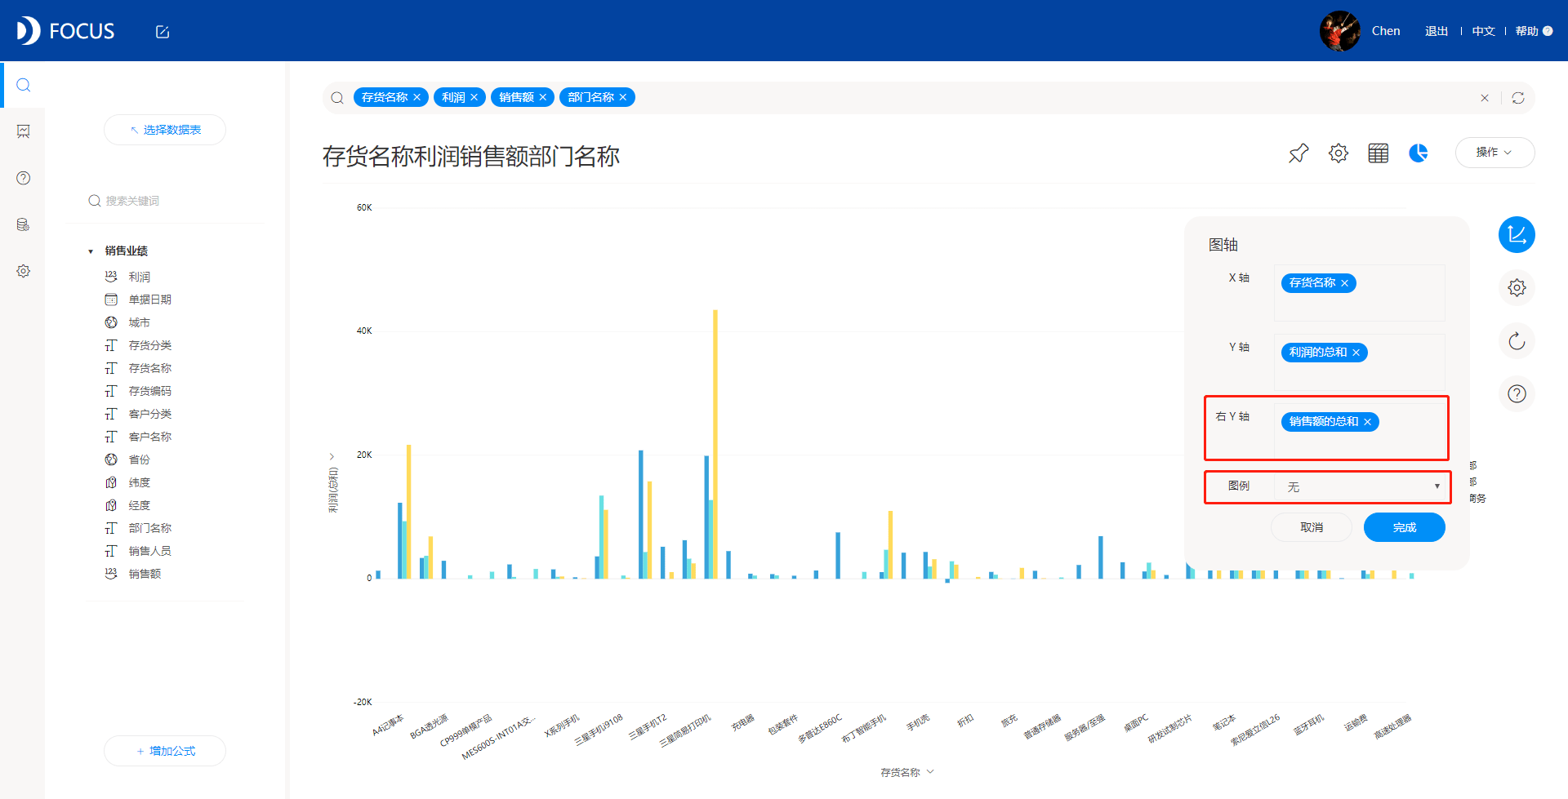Click 退出 to log out
The height and width of the screenshot is (799, 1568).
[1437, 31]
